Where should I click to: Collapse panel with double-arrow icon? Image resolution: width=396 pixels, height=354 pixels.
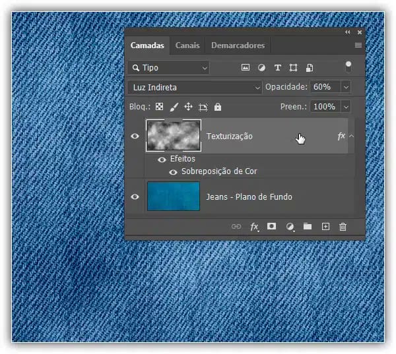click(348, 32)
